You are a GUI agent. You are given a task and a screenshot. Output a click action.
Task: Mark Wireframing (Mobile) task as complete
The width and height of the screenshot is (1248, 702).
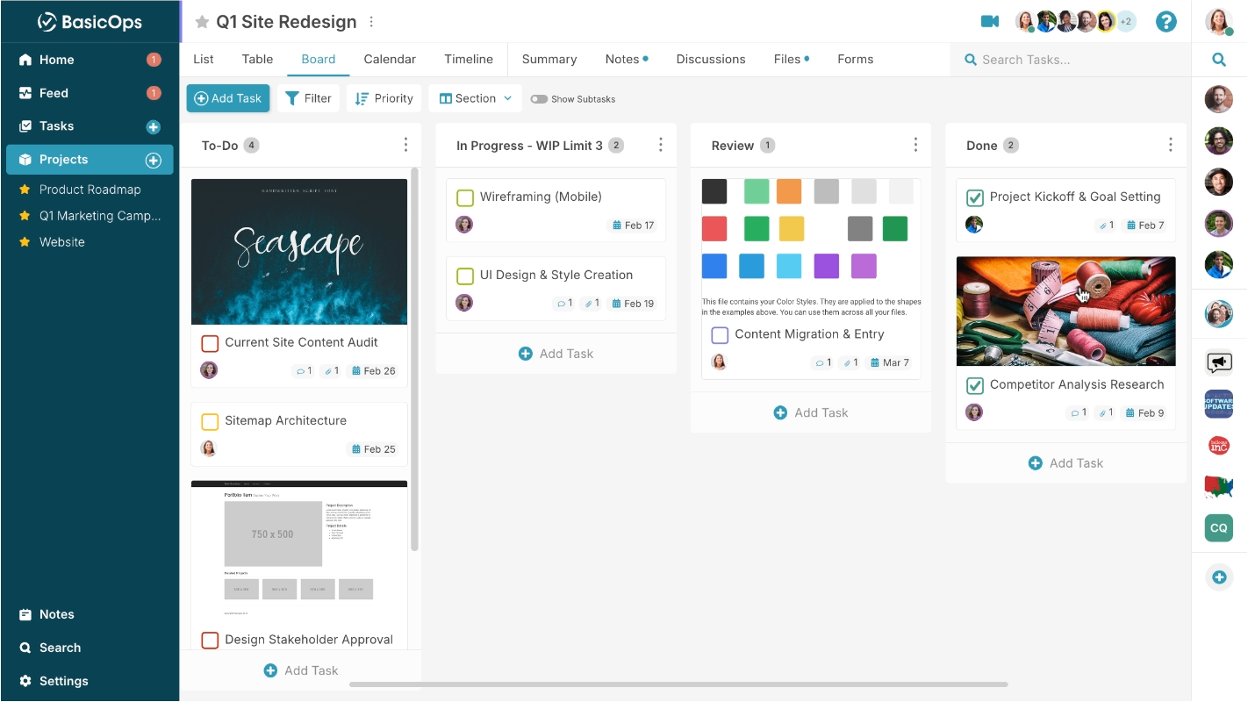click(465, 197)
